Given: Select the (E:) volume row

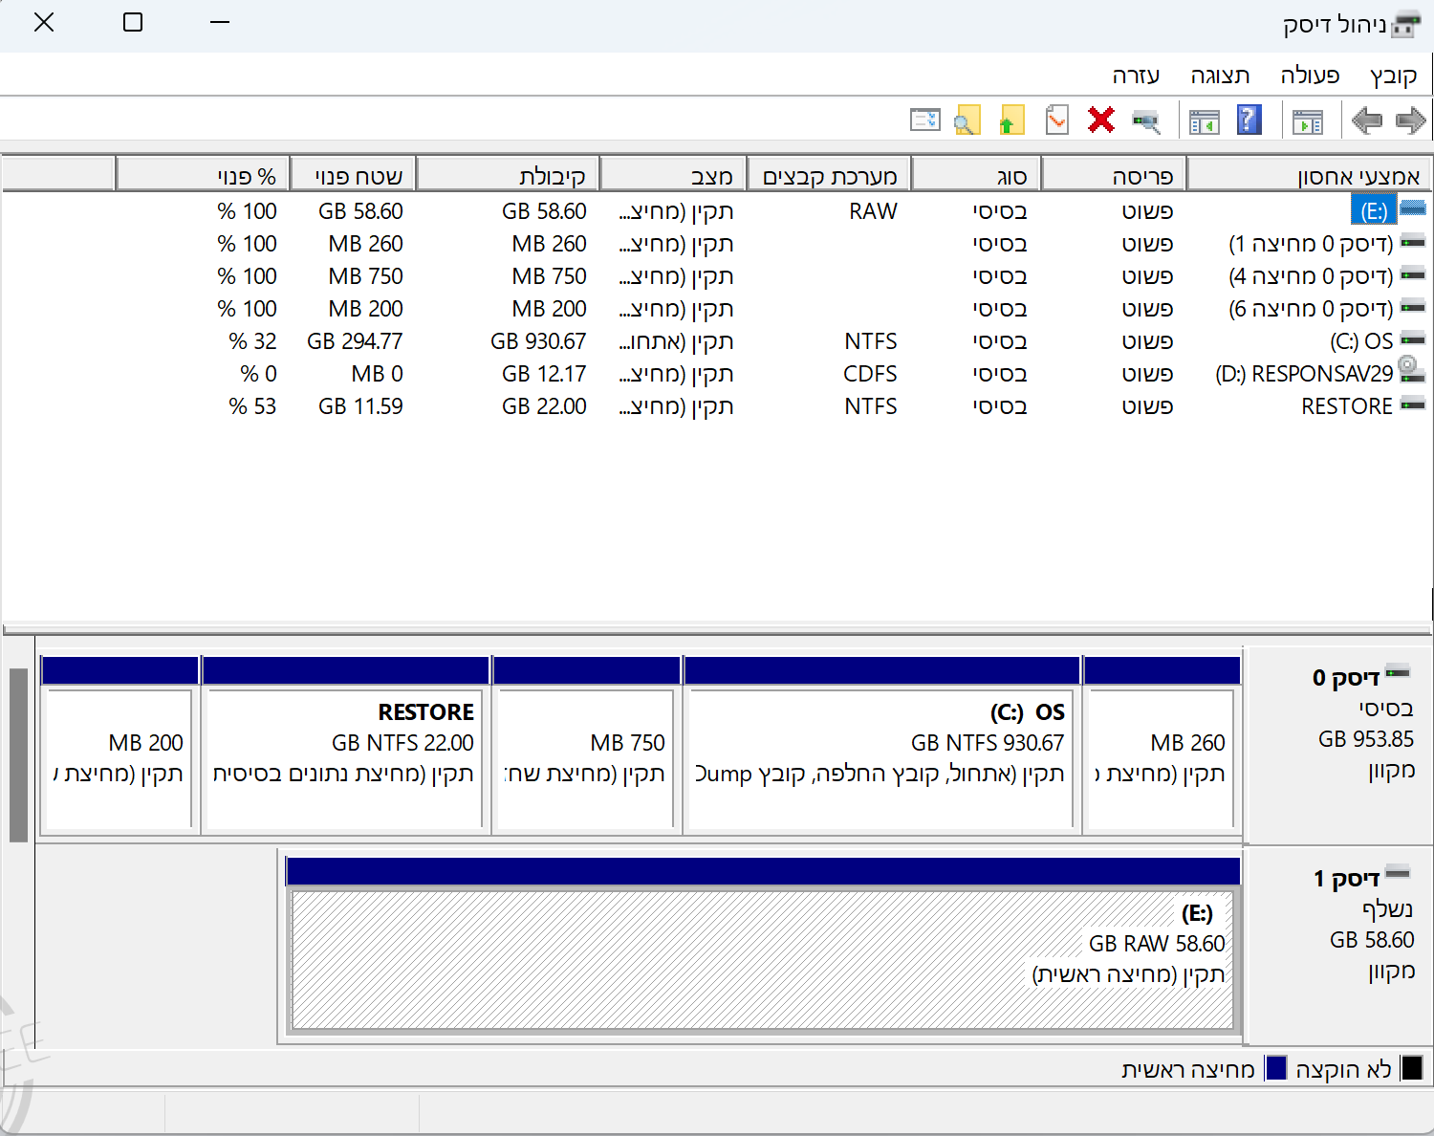Looking at the screenshot, I should click(717, 210).
